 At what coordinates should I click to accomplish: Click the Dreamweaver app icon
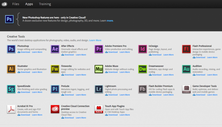143,69
